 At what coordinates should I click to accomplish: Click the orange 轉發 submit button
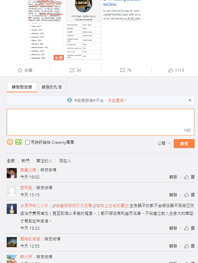[x=184, y=143]
